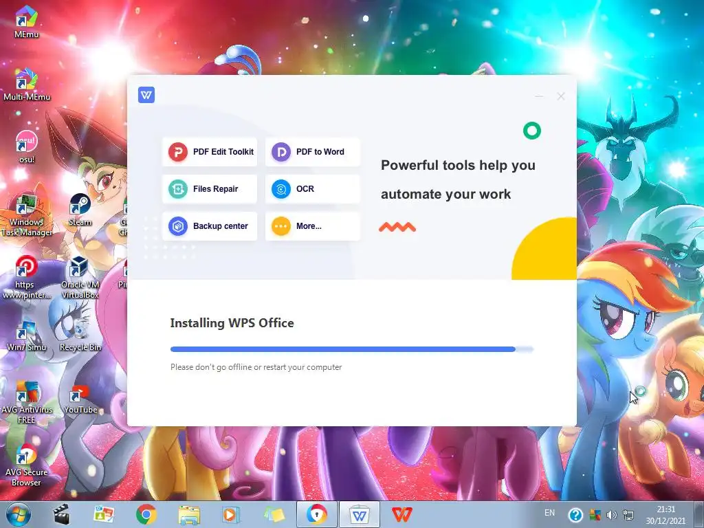Select the Steam desktop shortcut
This screenshot has height=528, width=704.
pos(80,210)
